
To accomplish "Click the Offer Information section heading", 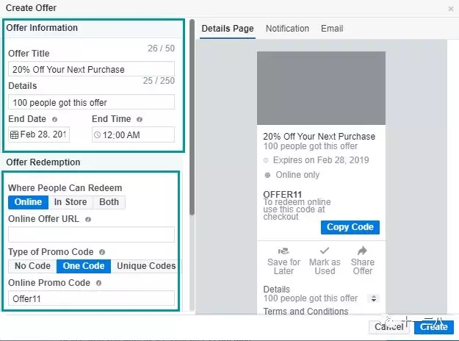I will (x=42, y=28).
